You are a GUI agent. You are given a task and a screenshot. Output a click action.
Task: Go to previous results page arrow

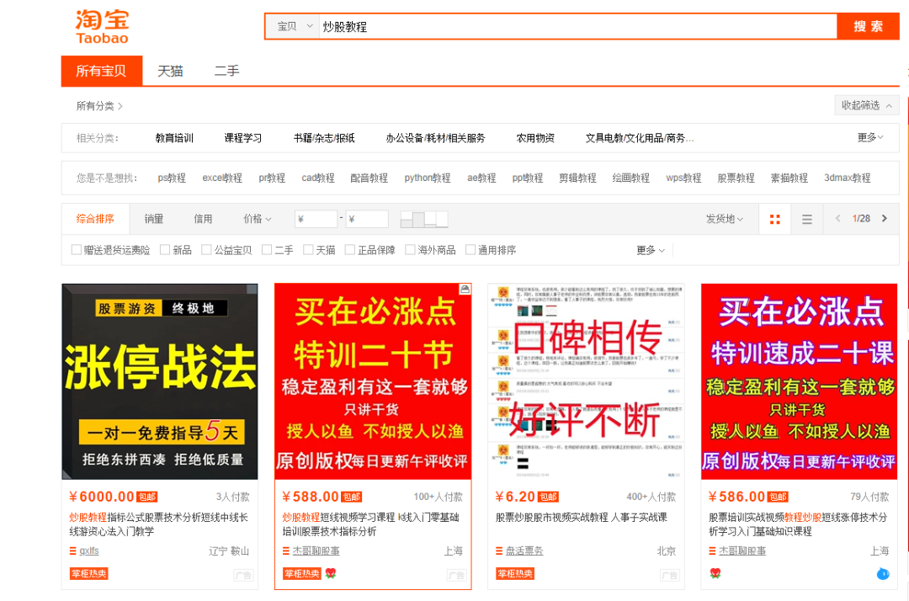tap(837, 219)
